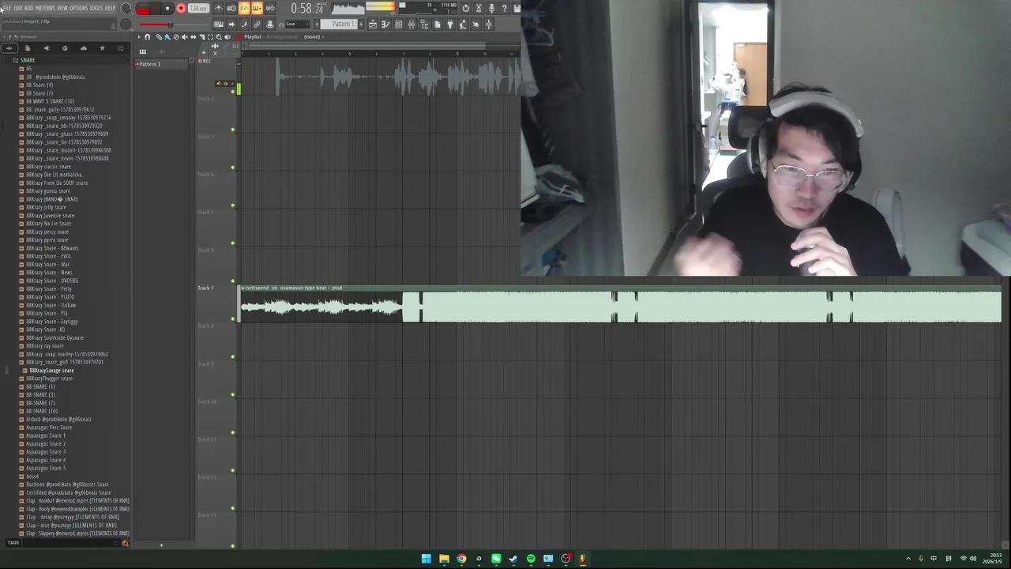1011x569 pixels.
Task: Select the playlist delete tool
Action: point(175,36)
